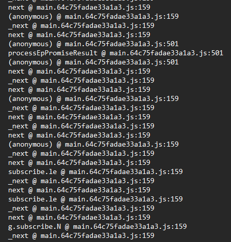Open the (anonymous) js:501 link below processEpPromiseResult
Image resolution: width=231 pixels, height=242 pixels.
point(122,62)
